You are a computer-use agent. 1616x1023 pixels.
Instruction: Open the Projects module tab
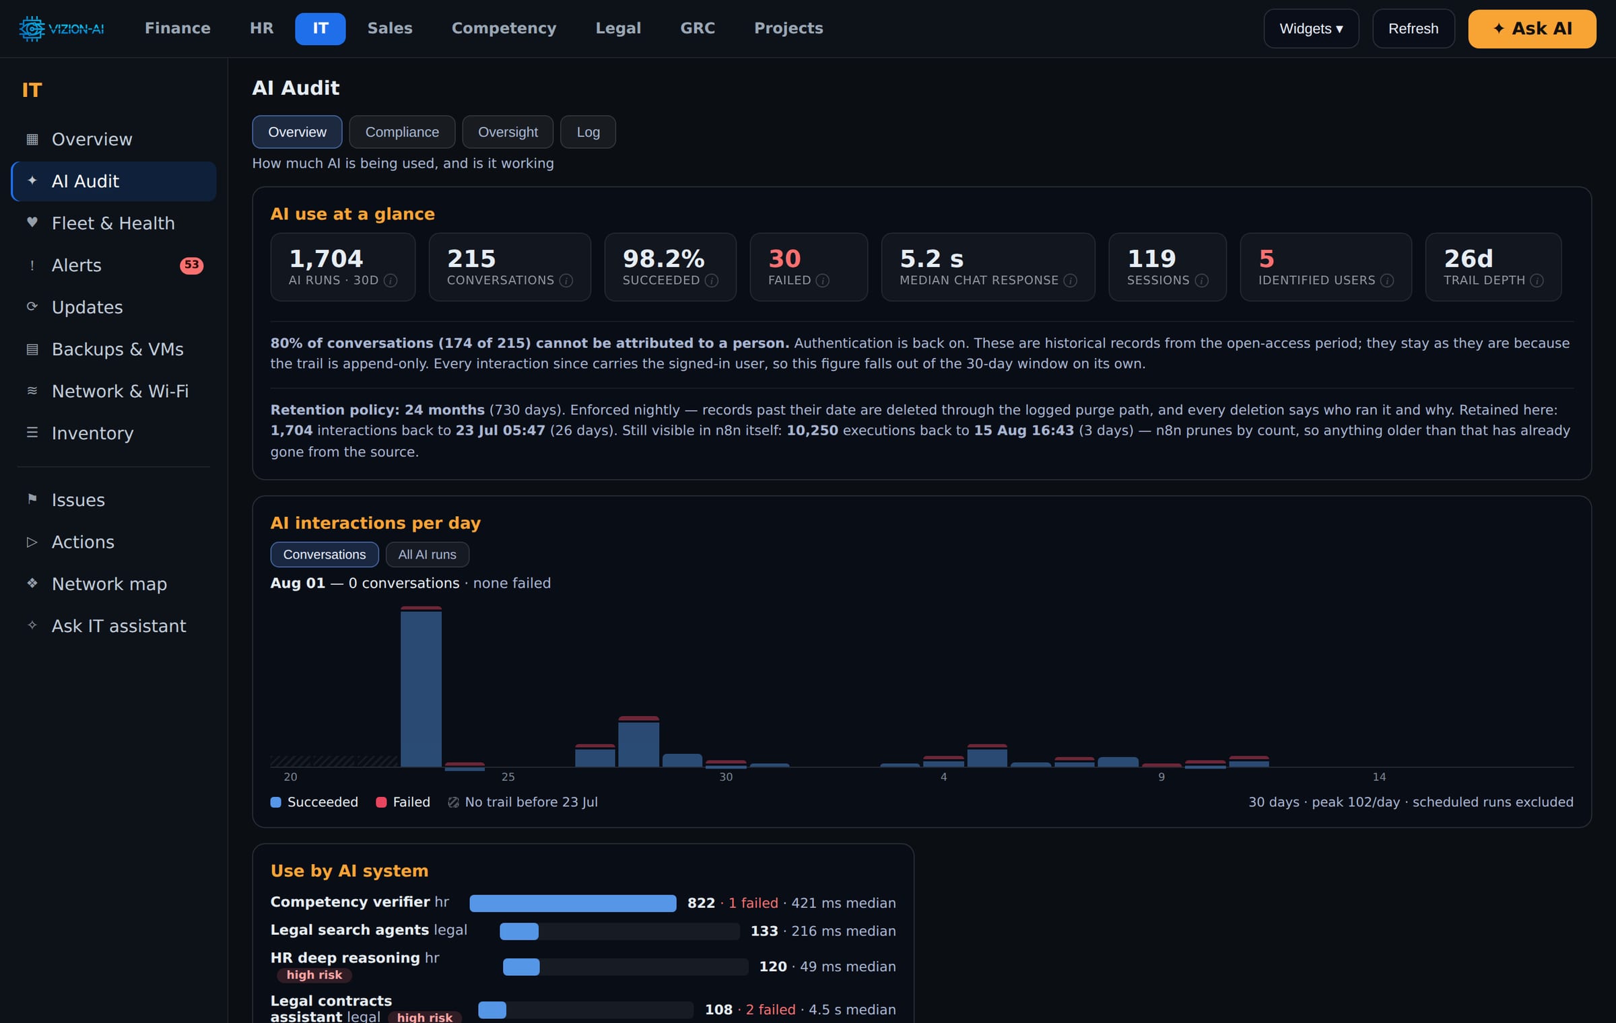pos(788,28)
